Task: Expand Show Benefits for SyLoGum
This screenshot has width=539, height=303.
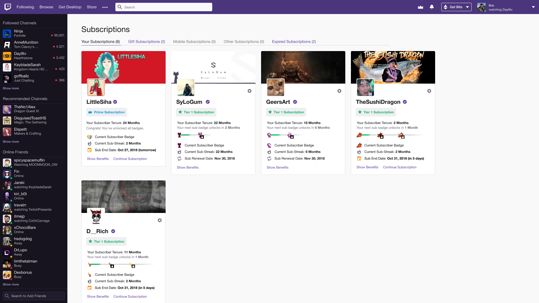Action: (x=188, y=167)
